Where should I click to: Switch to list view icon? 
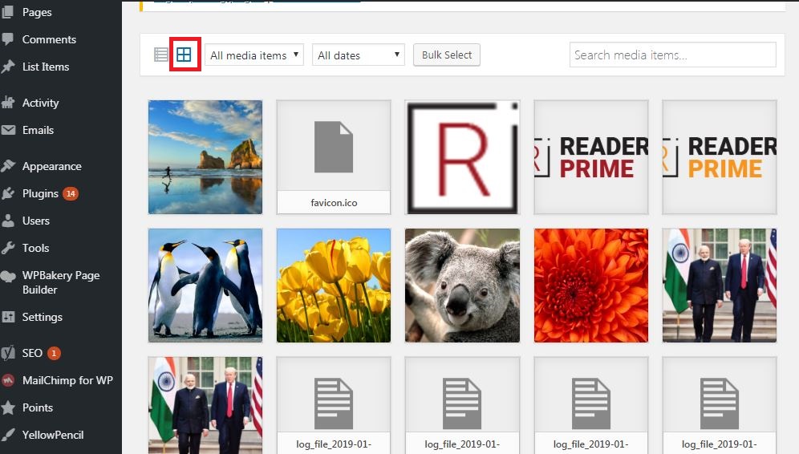(x=161, y=55)
